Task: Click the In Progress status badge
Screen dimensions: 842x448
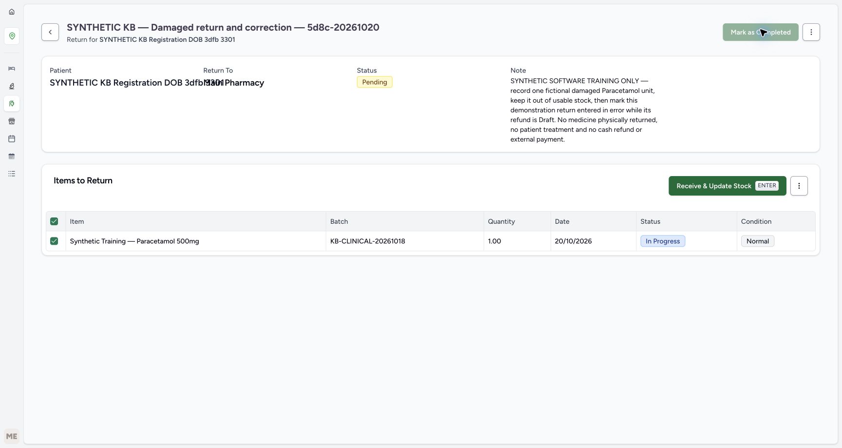Action: (663, 241)
